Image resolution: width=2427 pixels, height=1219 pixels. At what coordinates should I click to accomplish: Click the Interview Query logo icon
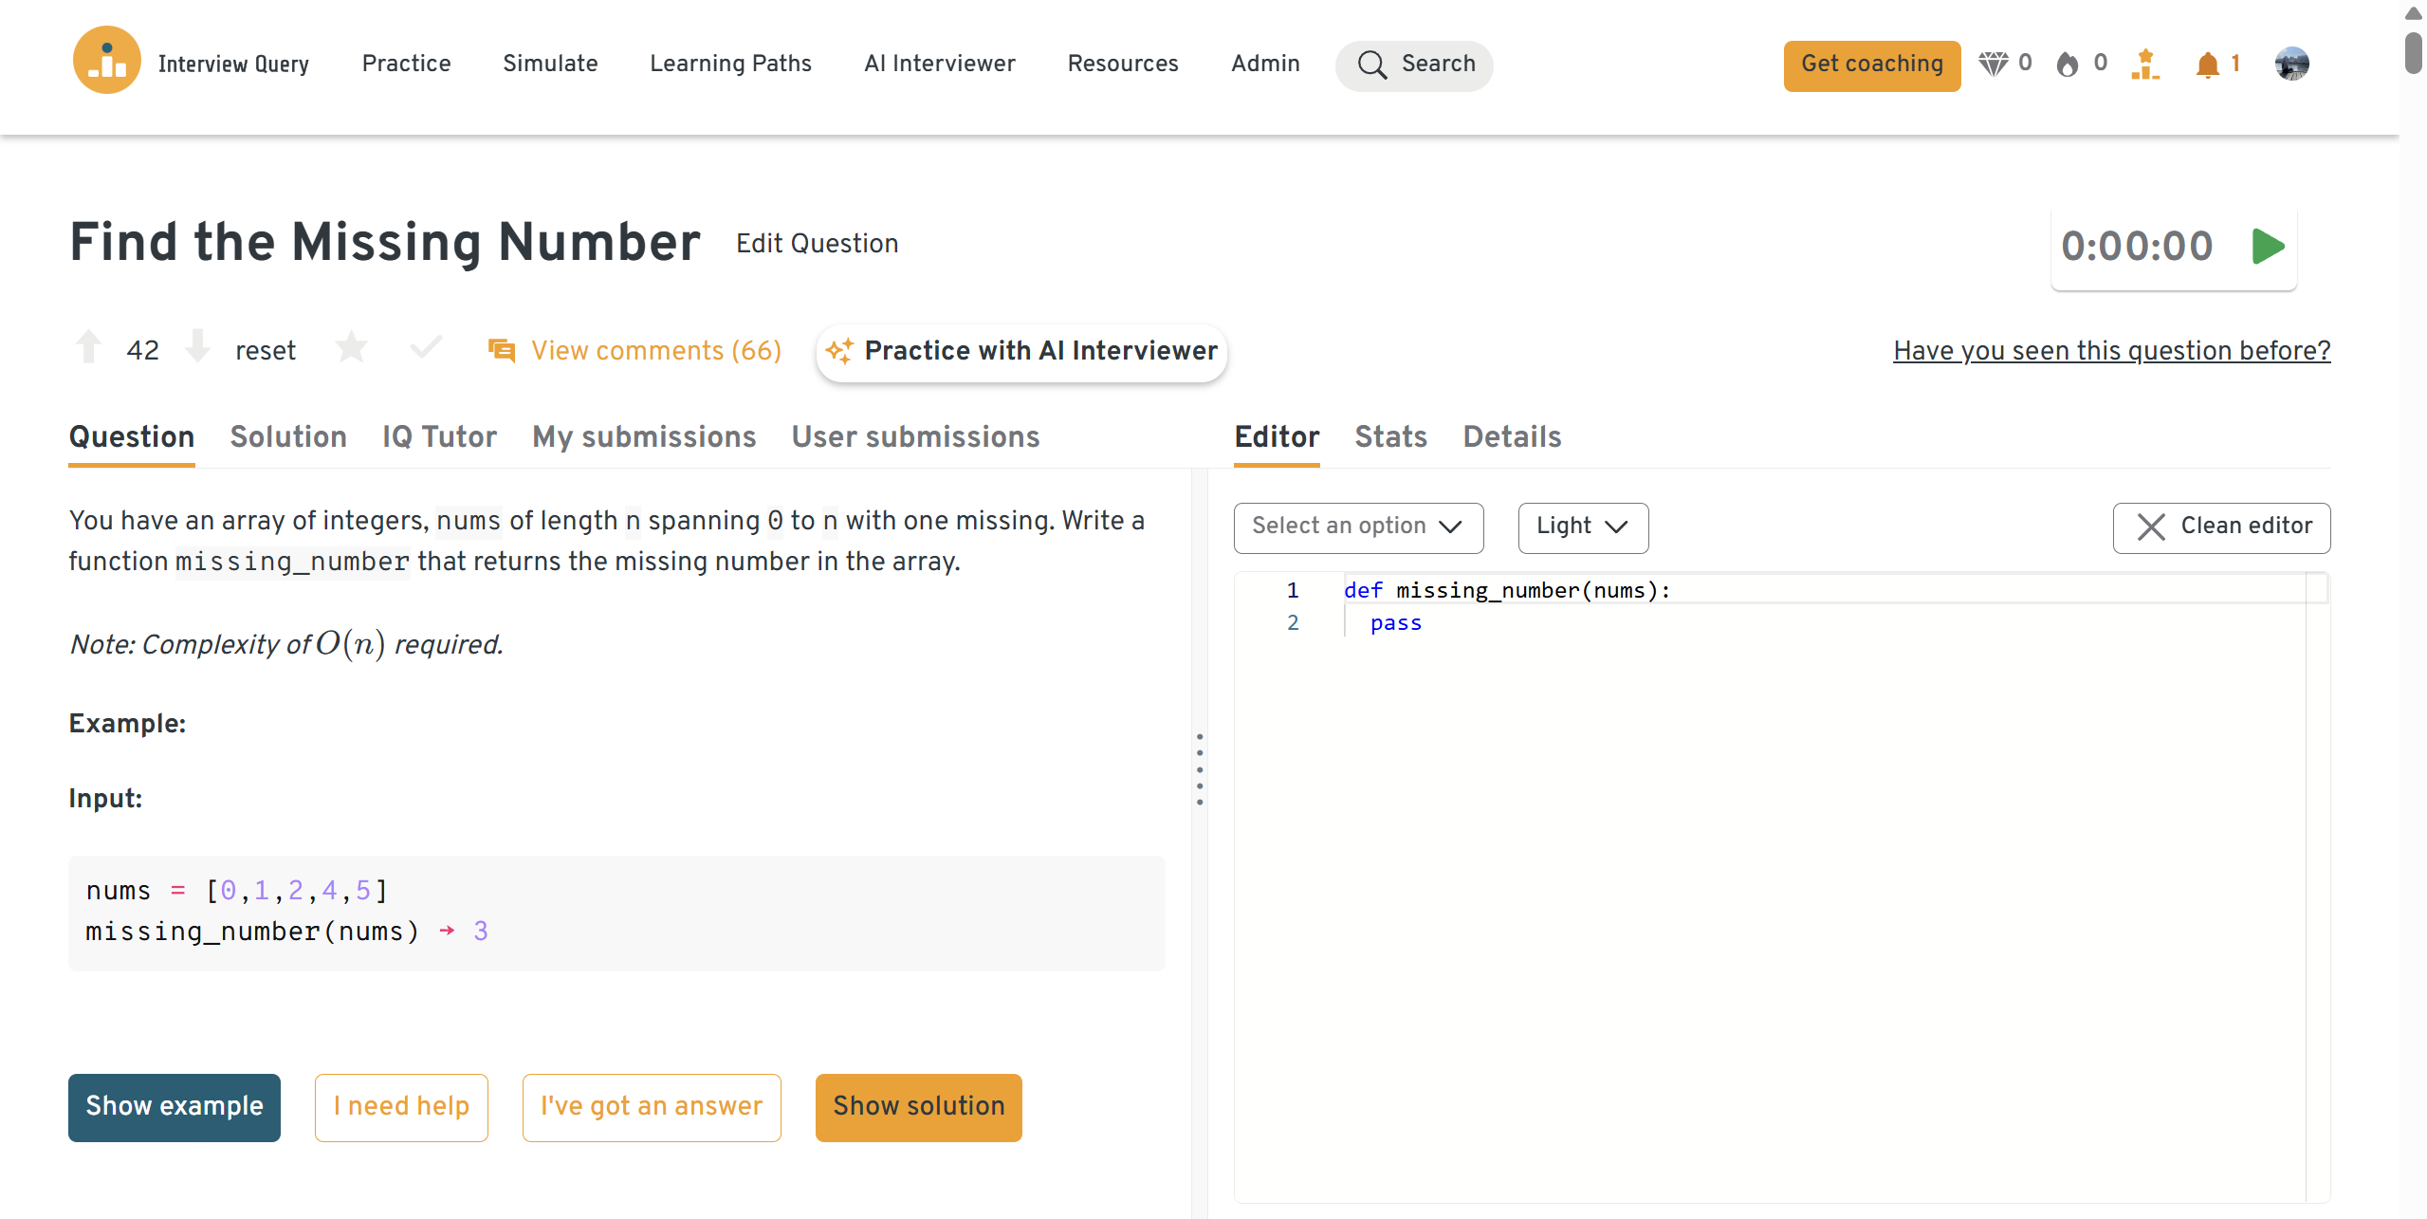tap(106, 61)
